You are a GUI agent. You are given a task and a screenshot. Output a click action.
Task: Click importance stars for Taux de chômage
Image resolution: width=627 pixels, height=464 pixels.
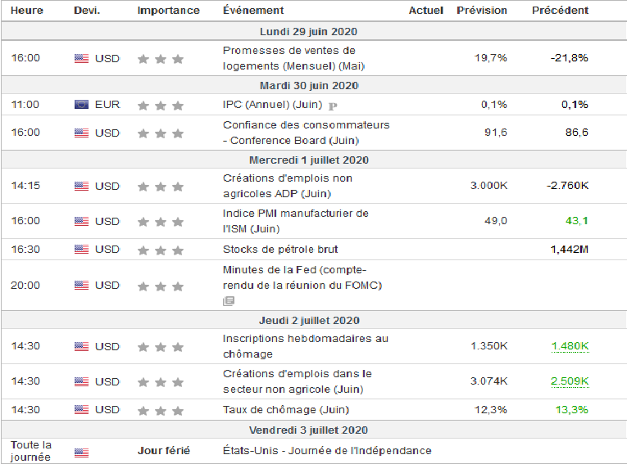click(161, 409)
